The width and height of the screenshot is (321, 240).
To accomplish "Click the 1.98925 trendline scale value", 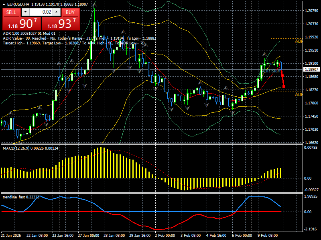I will (311, 196).
